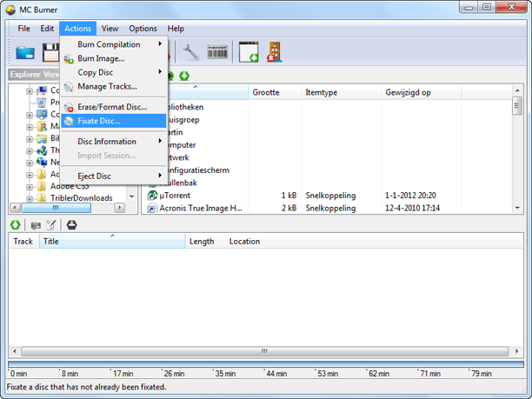The height and width of the screenshot is (399, 532).
Task: Click the edit pencil icon in track toolbar
Action: tap(51, 224)
